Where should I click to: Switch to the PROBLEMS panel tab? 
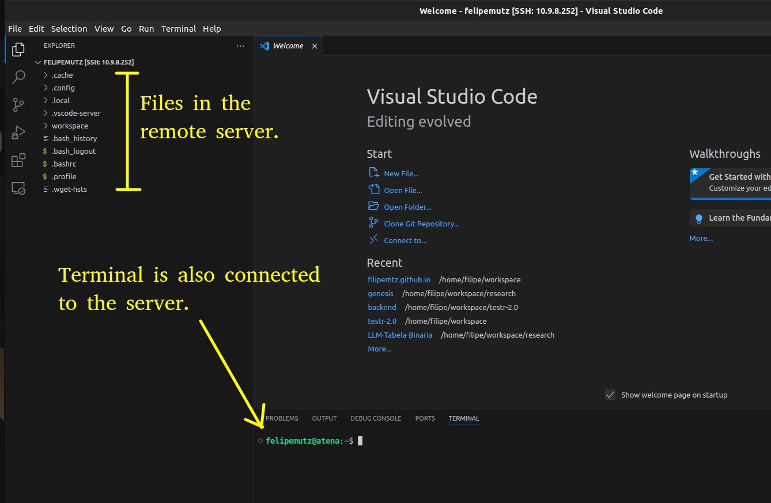coord(282,418)
